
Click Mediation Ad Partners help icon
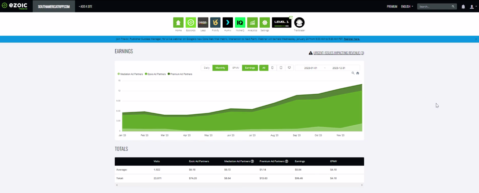point(252,161)
